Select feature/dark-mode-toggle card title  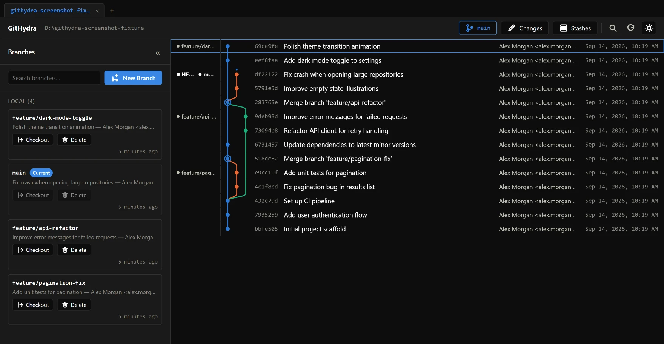click(x=52, y=117)
